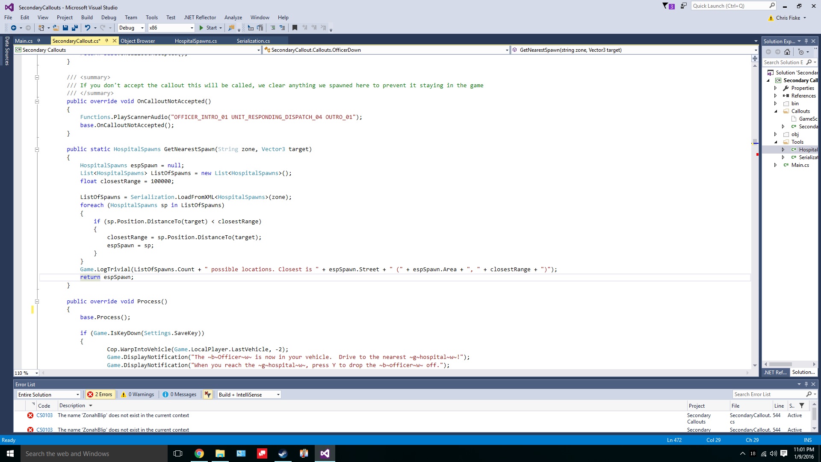This screenshot has height=462, width=821.
Task: Toggle the 0 Messages filter button
Action: pos(180,394)
